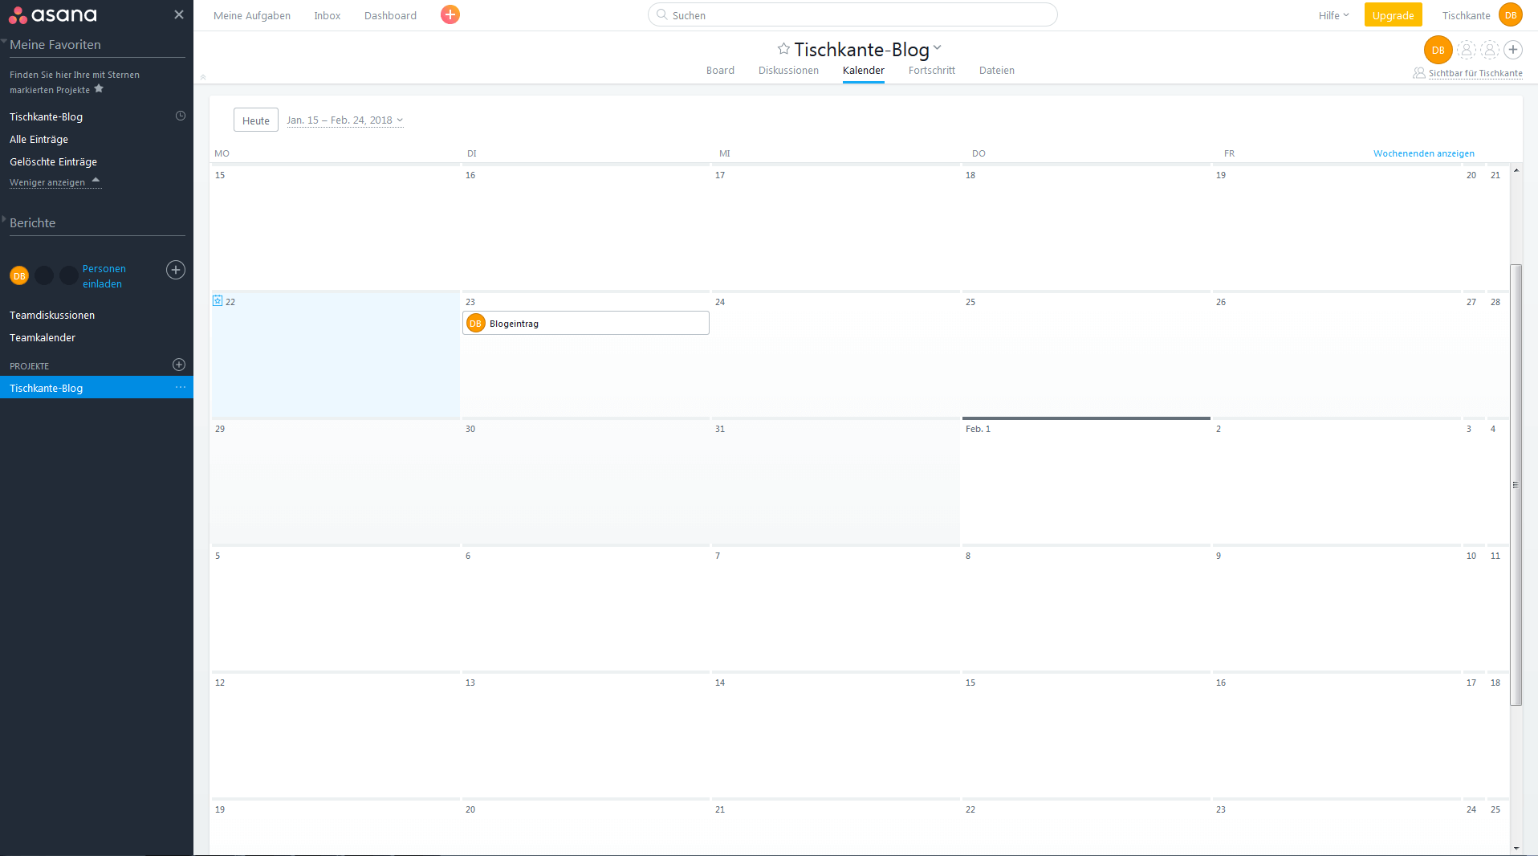Expand the Berichte section
1538x856 pixels.
tap(4, 219)
